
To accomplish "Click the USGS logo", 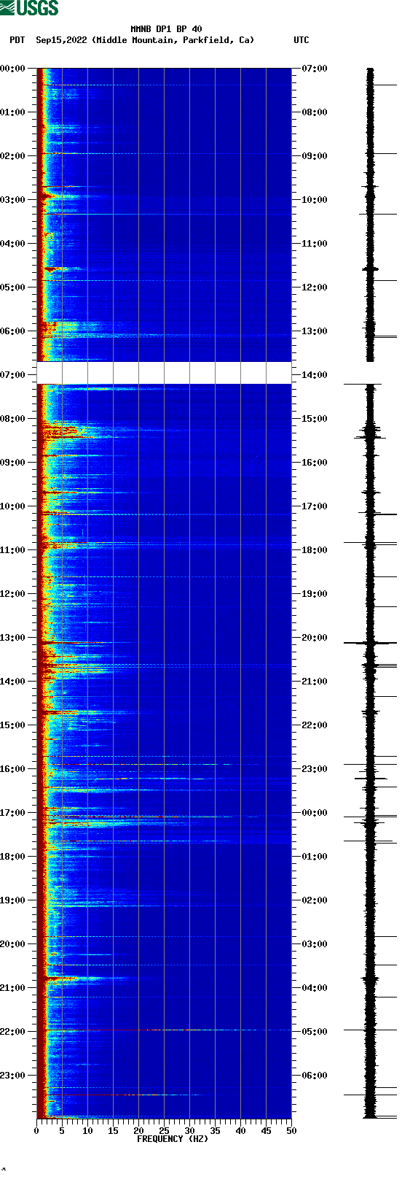I will tap(29, 8).
